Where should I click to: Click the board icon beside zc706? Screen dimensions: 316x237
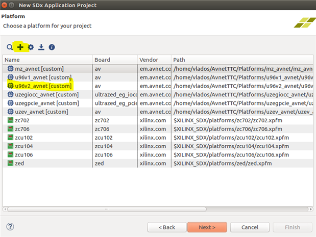tap(10, 129)
